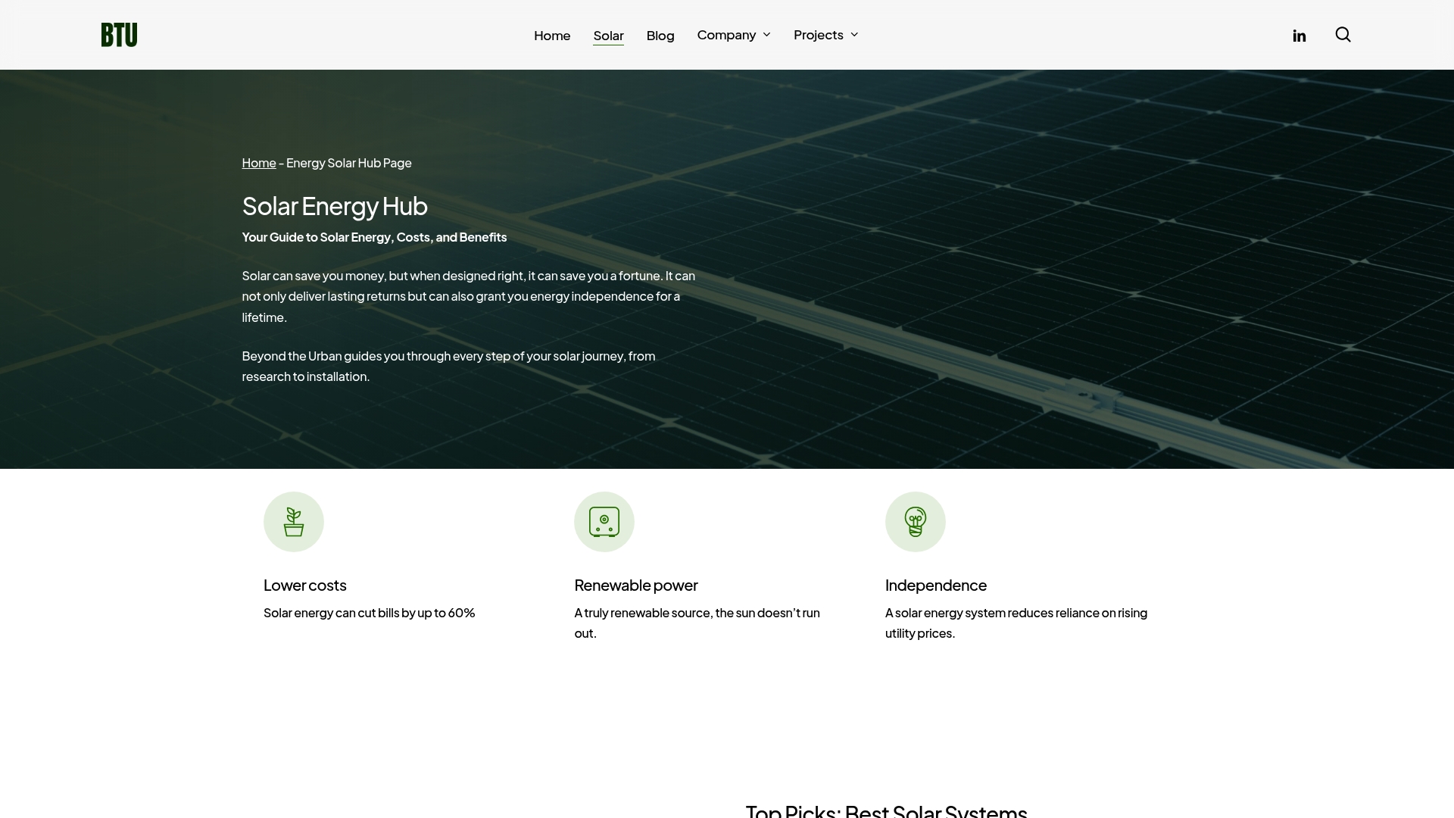The height and width of the screenshot is (818, 1454).
Task: Follow the Home breadcrumb link
Action: (258, 162)
